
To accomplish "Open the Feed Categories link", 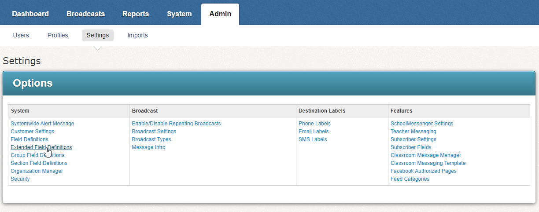I will (x=410, y=179).
